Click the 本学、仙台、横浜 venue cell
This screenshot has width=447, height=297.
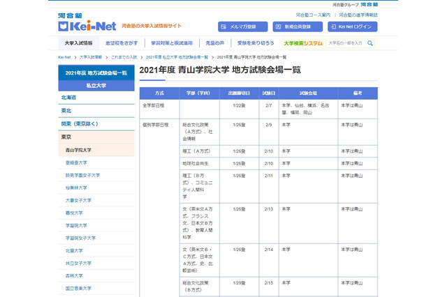308,109
